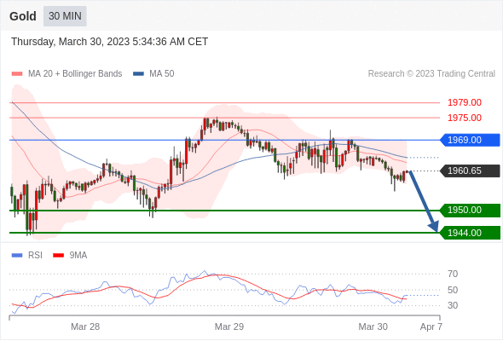Select the 1944.00 green support tag

tap(470, 233)
